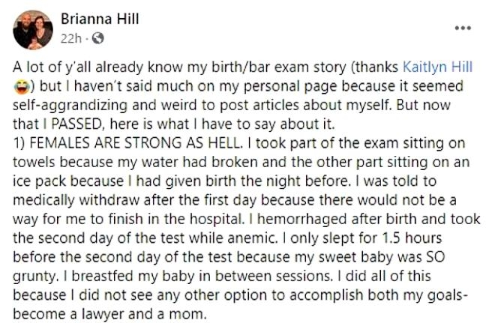
Task: Open Brianna Hill's profile picture
Action: click(32, 29)
